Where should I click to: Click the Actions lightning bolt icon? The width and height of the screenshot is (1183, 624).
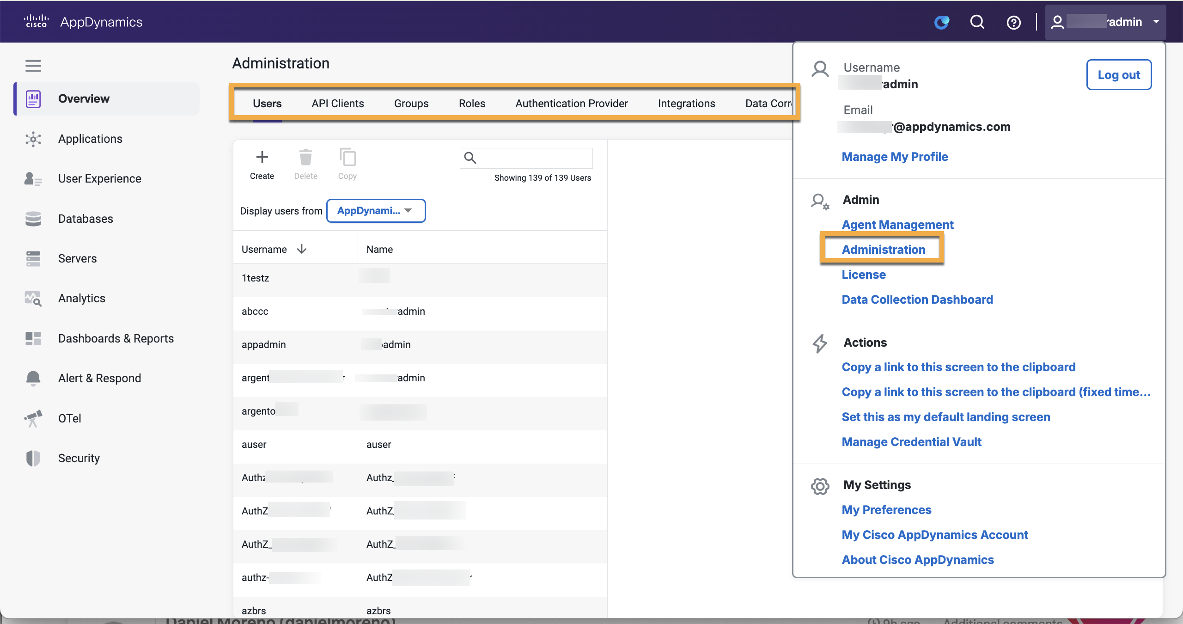(x=820, y=343)
